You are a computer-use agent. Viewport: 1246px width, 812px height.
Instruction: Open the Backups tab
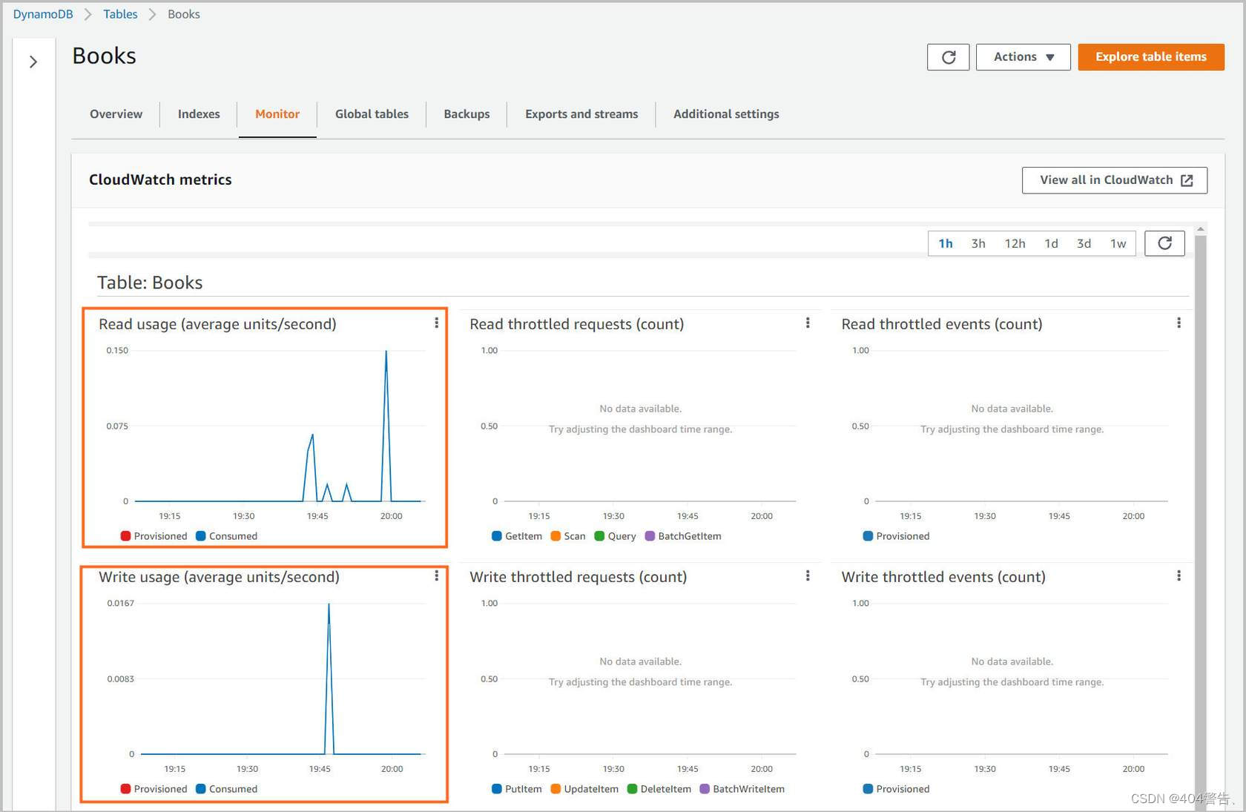click(467, 114)
